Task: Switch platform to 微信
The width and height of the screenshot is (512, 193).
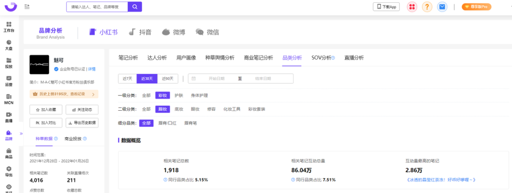Action: [207, 32]
